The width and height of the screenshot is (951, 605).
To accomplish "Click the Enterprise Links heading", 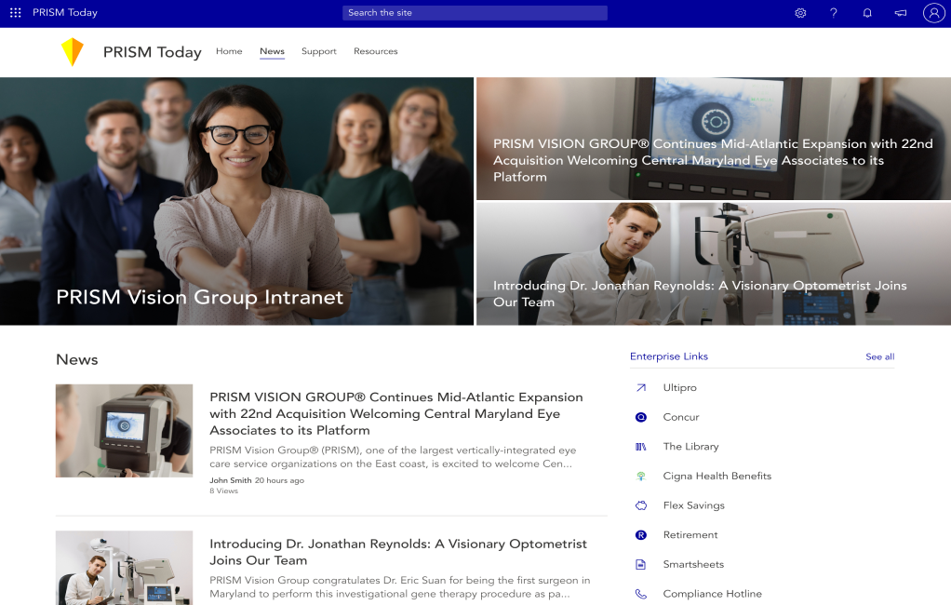I will 669,356.
